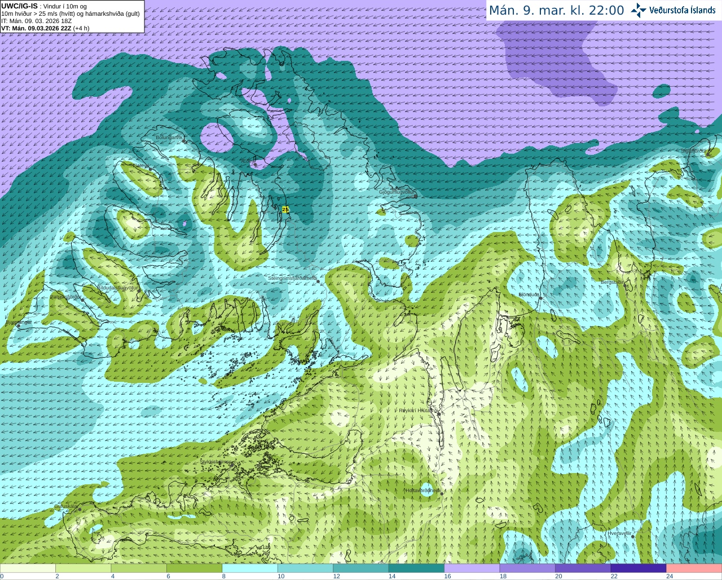Select the Holtavörðuheiði station dot

click(442, 494)
